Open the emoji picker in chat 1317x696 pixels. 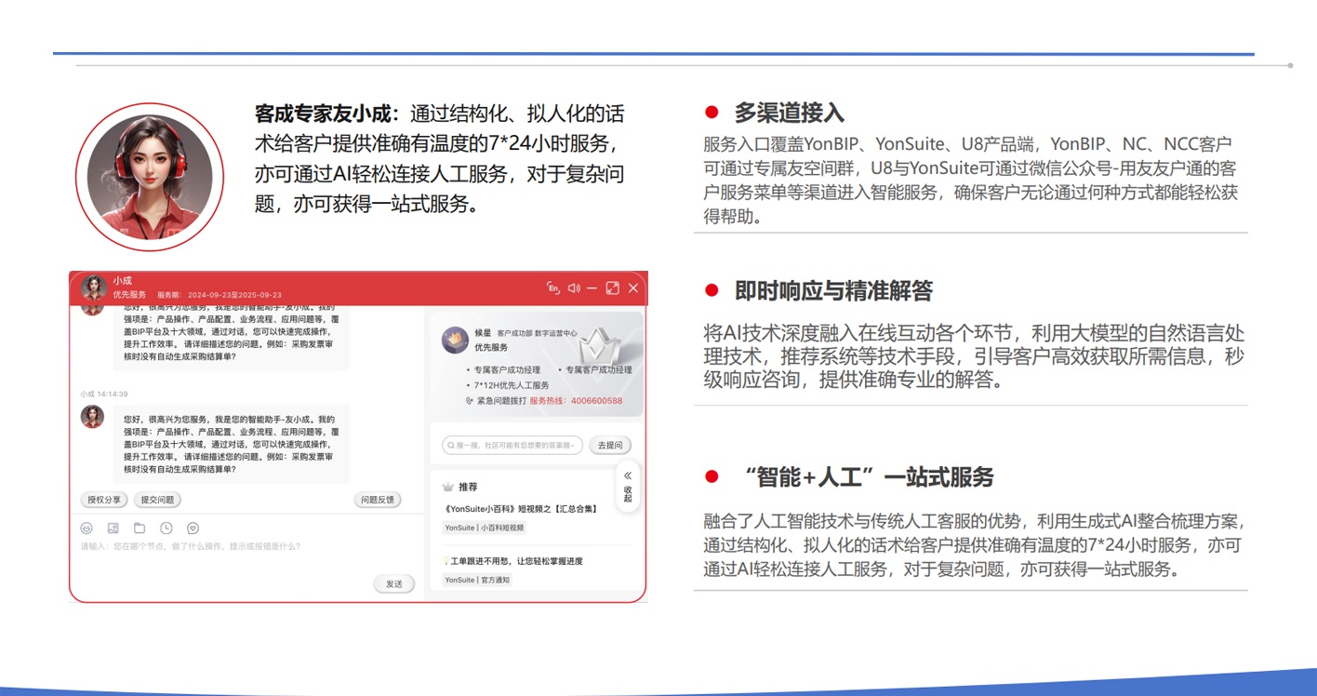(x=87, y=529)
